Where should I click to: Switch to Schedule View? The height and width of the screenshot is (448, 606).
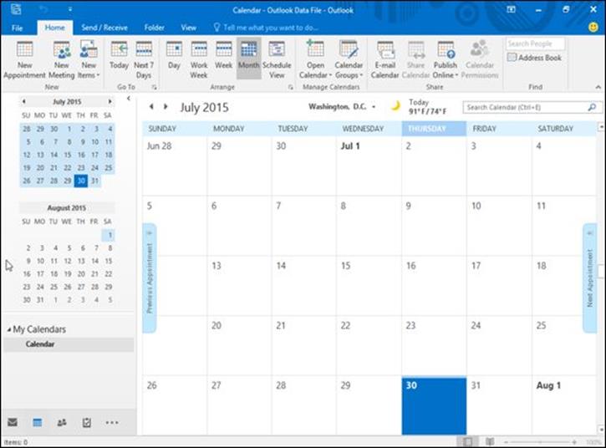point(277,59)
